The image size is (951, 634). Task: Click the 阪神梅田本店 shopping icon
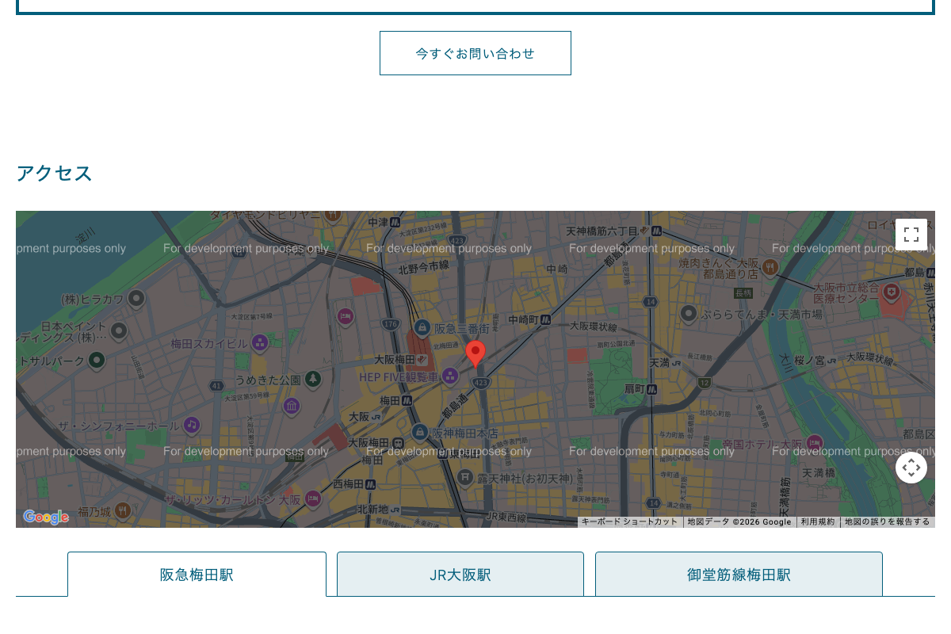(420, 433)
